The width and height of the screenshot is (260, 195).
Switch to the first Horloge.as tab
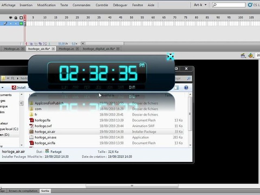pyautogui.click(x=12, y=49)
